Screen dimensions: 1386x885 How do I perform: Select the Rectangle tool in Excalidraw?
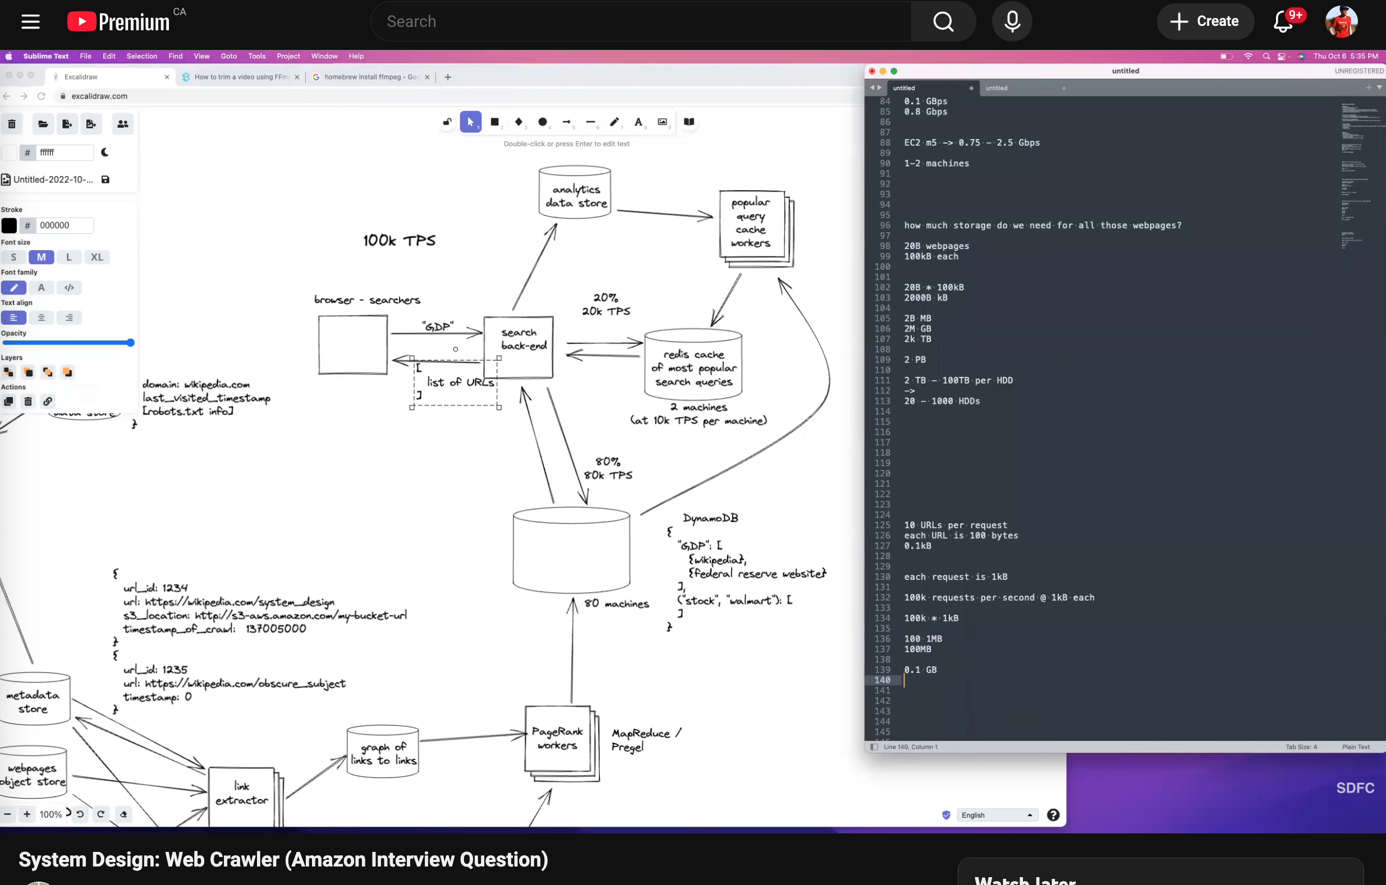click(495, 122)
